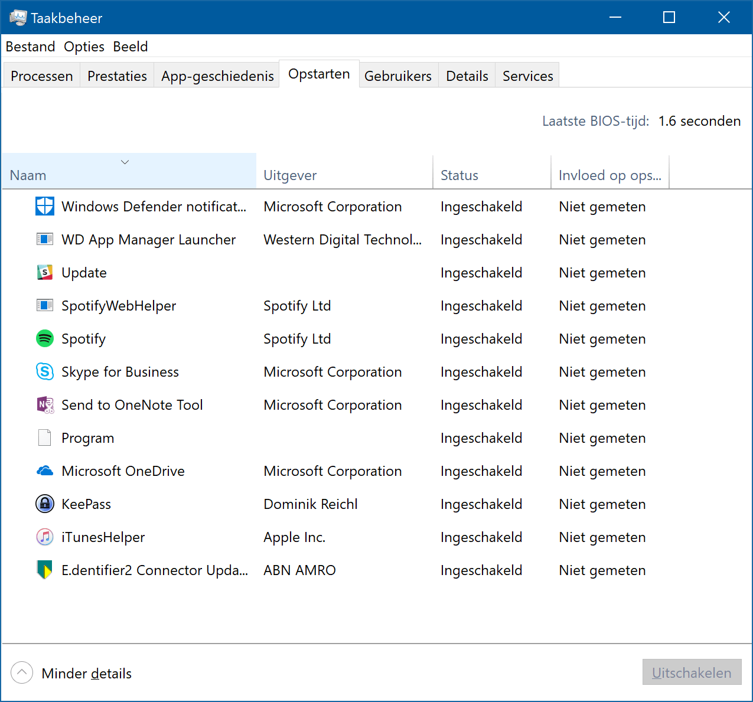Click the 1.6 seconden BIOS time value
Image resolution: width=753 pixels, height=702 pixels.
point(699,121)
